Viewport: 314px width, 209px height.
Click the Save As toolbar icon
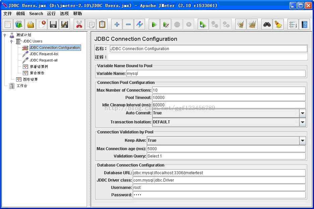click(x=65, y=24)
